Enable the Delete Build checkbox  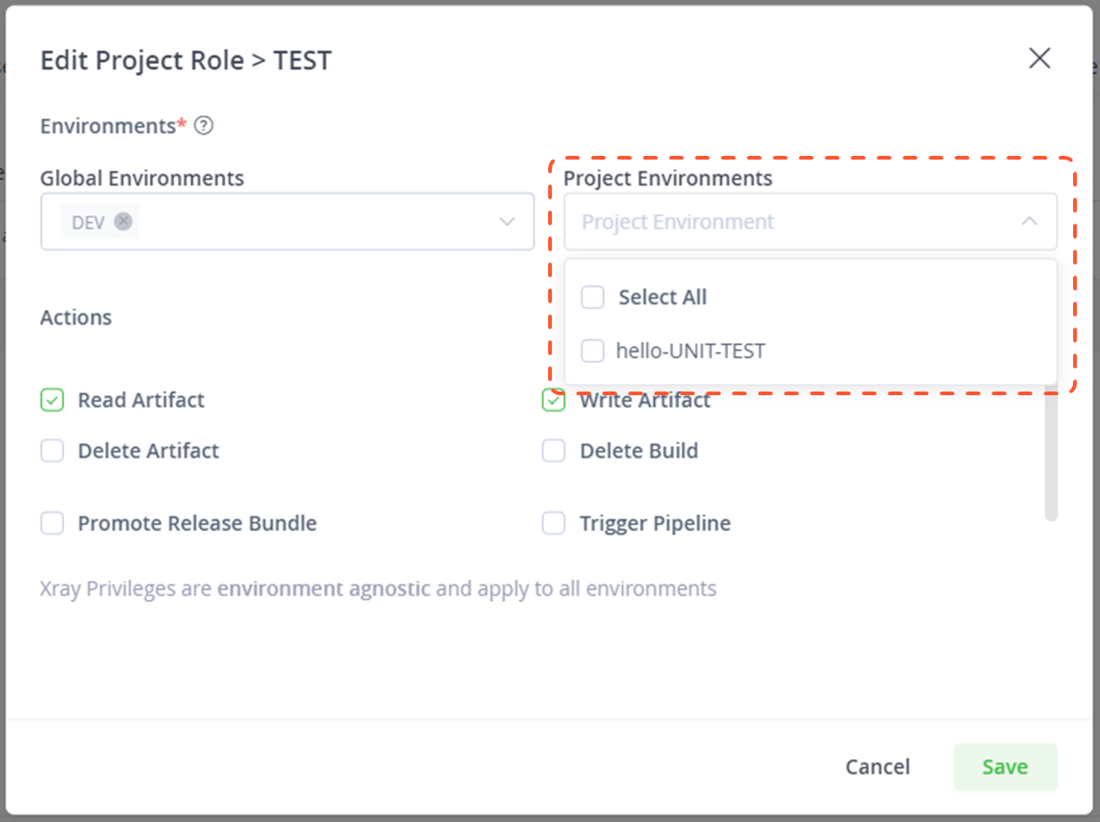(554, 451)
